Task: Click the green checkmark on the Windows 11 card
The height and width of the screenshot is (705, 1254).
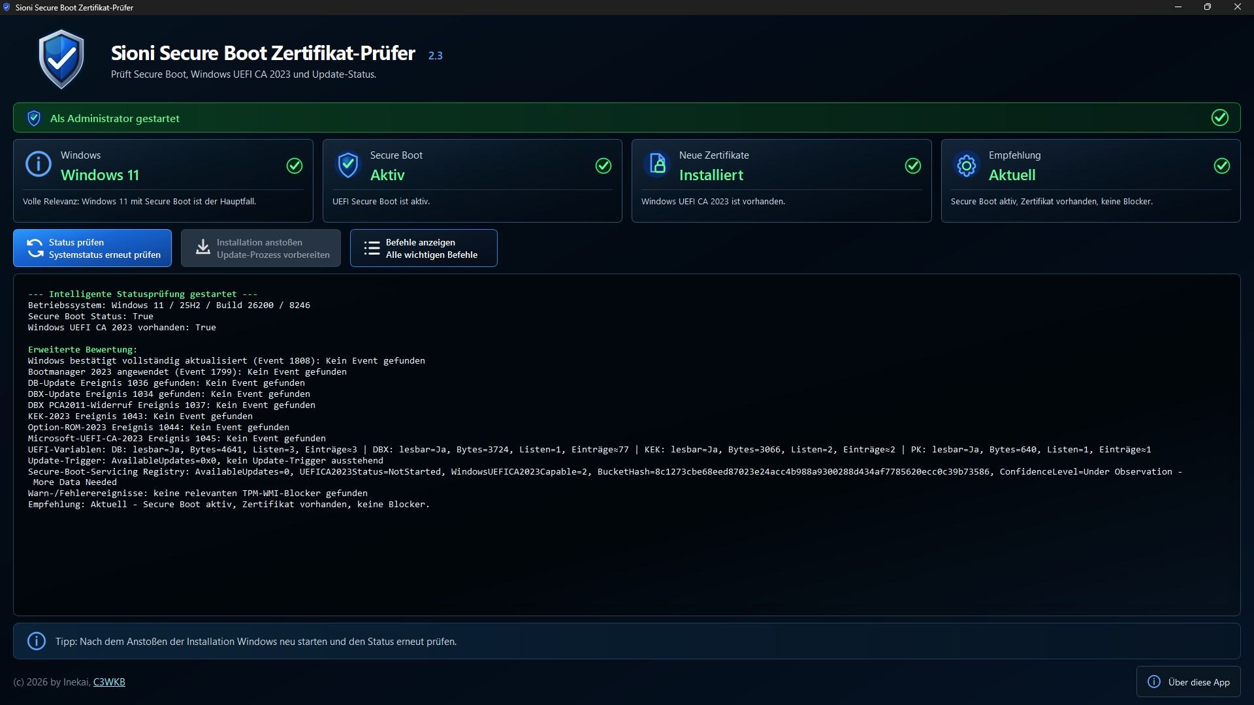Action: pyautogui.click(x=295, y=166)
